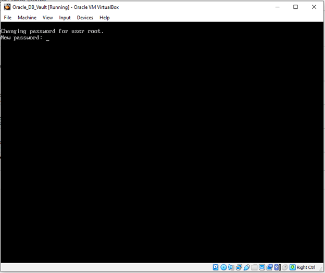This screenshot has width=325, height=273.
Task: Click the virtualization features status icon
Action: point(277,267)
